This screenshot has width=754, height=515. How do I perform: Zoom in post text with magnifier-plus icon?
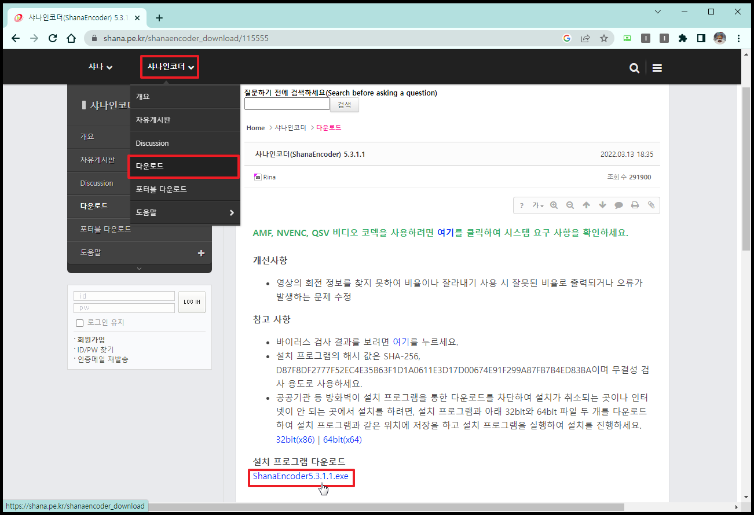pos(554,205)
